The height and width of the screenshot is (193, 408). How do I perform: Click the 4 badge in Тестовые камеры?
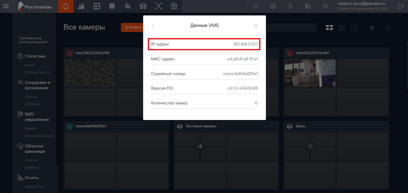[x=200, y=146]
